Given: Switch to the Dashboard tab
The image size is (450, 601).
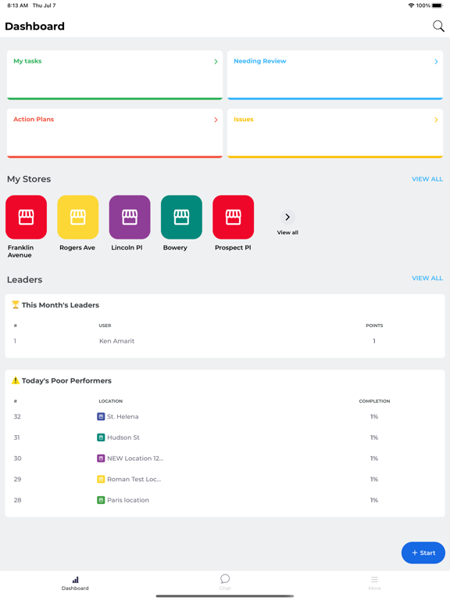Looking at the screenshot, I should pos(75,583).
